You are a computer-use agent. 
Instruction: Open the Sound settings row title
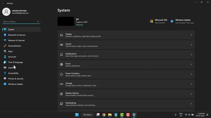68,44
